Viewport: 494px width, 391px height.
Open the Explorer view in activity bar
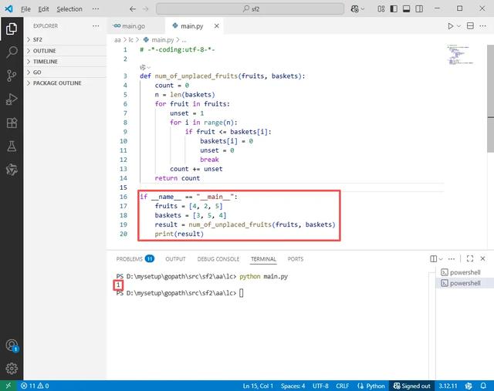coord(12,29)
